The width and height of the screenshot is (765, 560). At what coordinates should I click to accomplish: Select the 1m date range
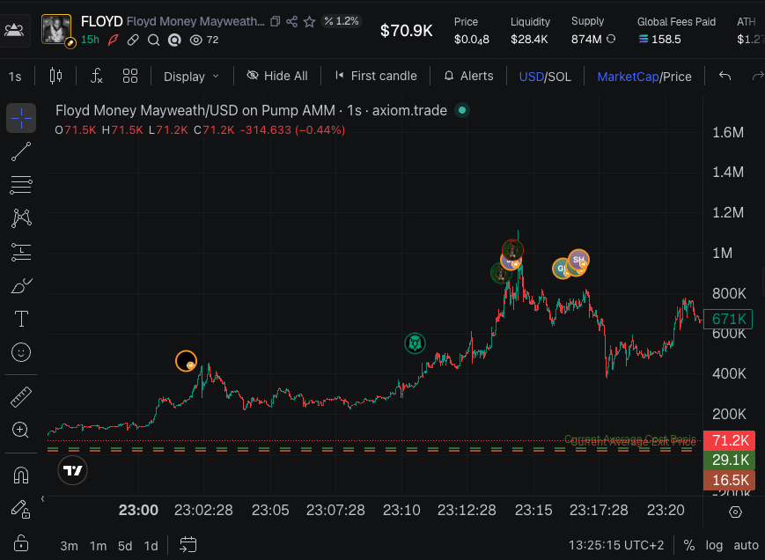(x=98, y=546)
